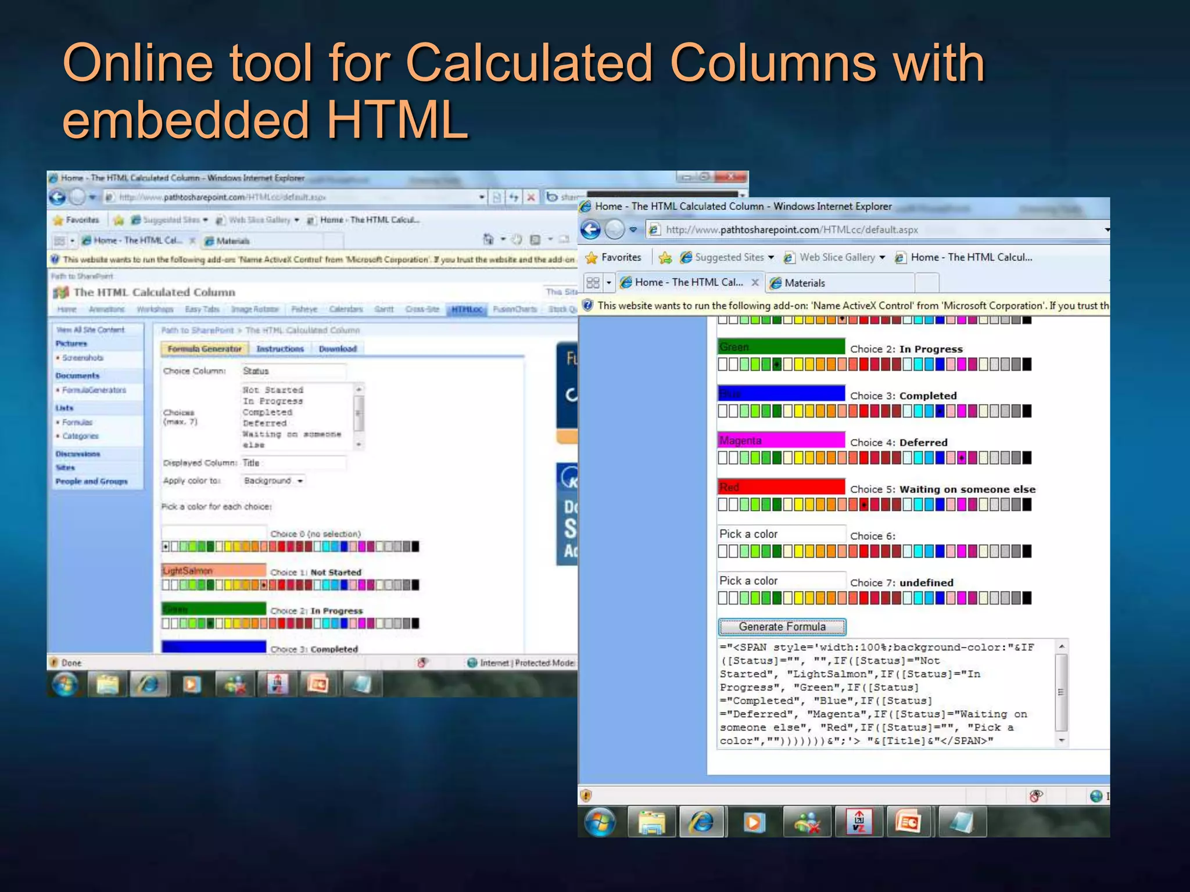The image size is (1190, 892).
Task: Click the Back button in the left browser window
Action: click(57, 197)
